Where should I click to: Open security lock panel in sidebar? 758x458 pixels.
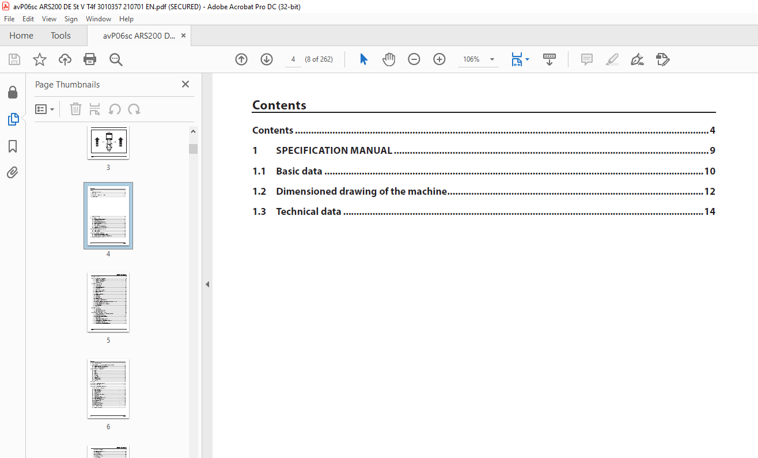point(13,92)
